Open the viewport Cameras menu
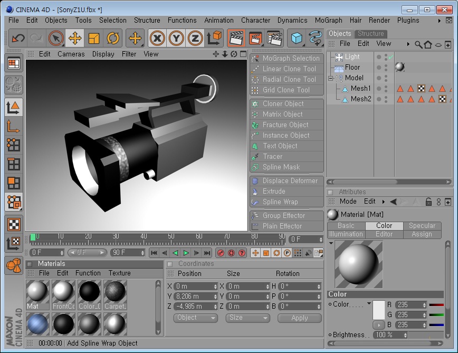 tap(71, 54)
